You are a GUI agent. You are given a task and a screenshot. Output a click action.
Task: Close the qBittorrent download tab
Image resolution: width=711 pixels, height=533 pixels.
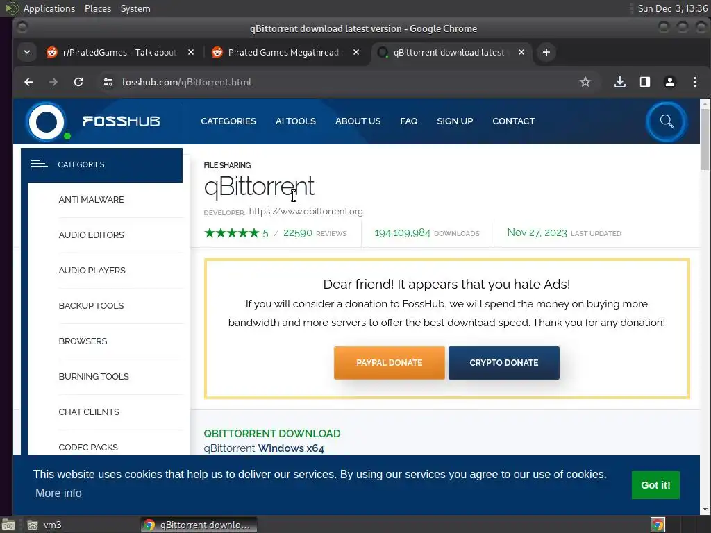521,52
